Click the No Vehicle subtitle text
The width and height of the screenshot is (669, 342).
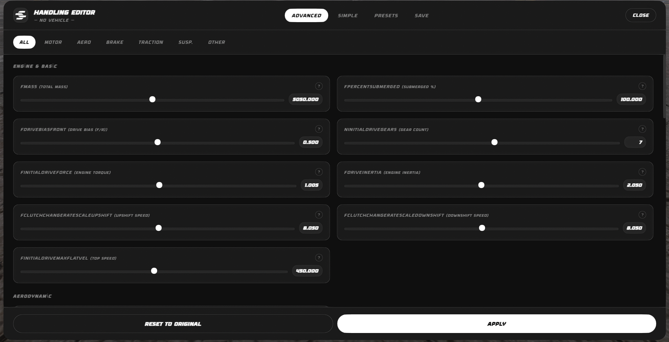click(54, 20)
